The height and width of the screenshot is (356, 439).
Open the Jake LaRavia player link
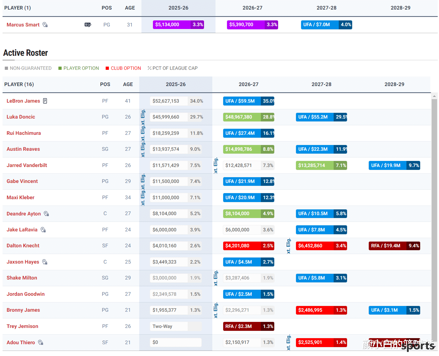coord(22,229)
